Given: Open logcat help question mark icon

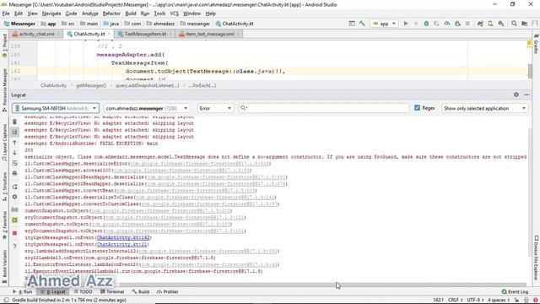Looking at the screenshot, I should 14,247.
